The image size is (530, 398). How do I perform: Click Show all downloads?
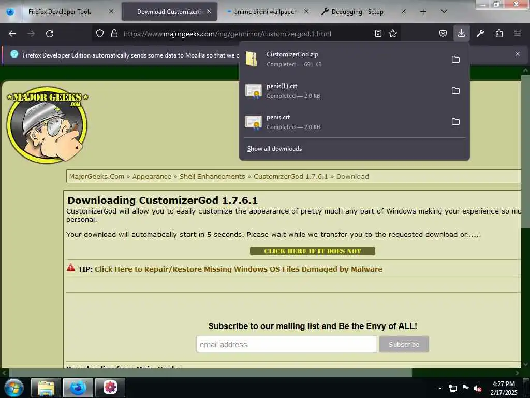coord(274,149)
